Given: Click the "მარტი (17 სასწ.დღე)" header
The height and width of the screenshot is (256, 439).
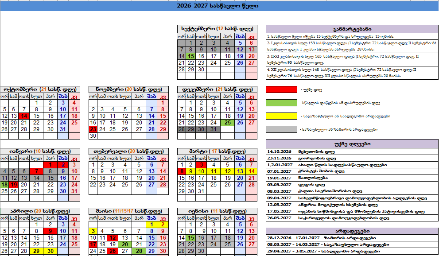Looking at the screenshot, I should click(x=217, y=151).
